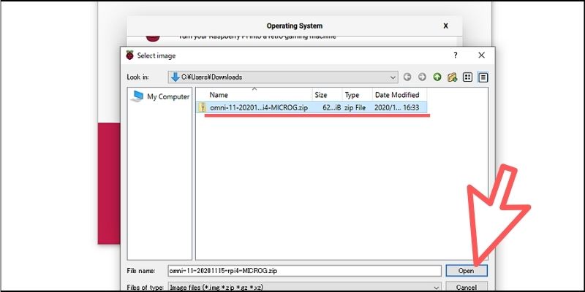Click the file size cell 62...iB

tap(331, 107)
